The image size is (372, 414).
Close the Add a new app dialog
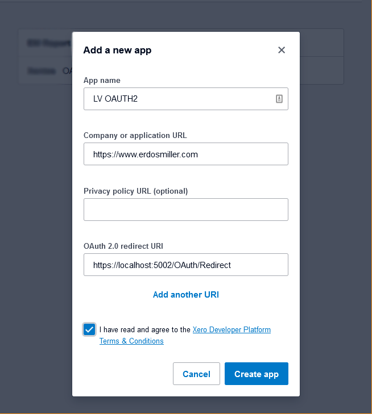pyautogui.click(x=282, y=50)
